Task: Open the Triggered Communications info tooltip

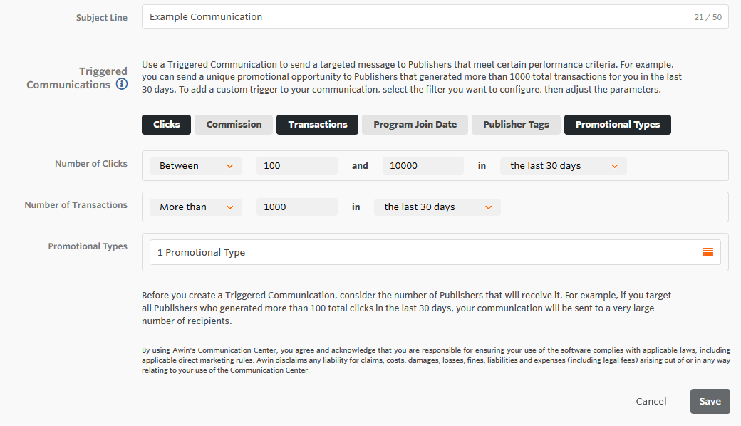Action: (121, 83)
